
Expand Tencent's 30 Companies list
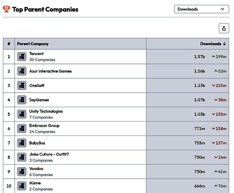(42, 60)
